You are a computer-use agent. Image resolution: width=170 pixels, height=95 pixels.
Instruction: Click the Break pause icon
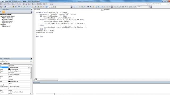point(27,7)
